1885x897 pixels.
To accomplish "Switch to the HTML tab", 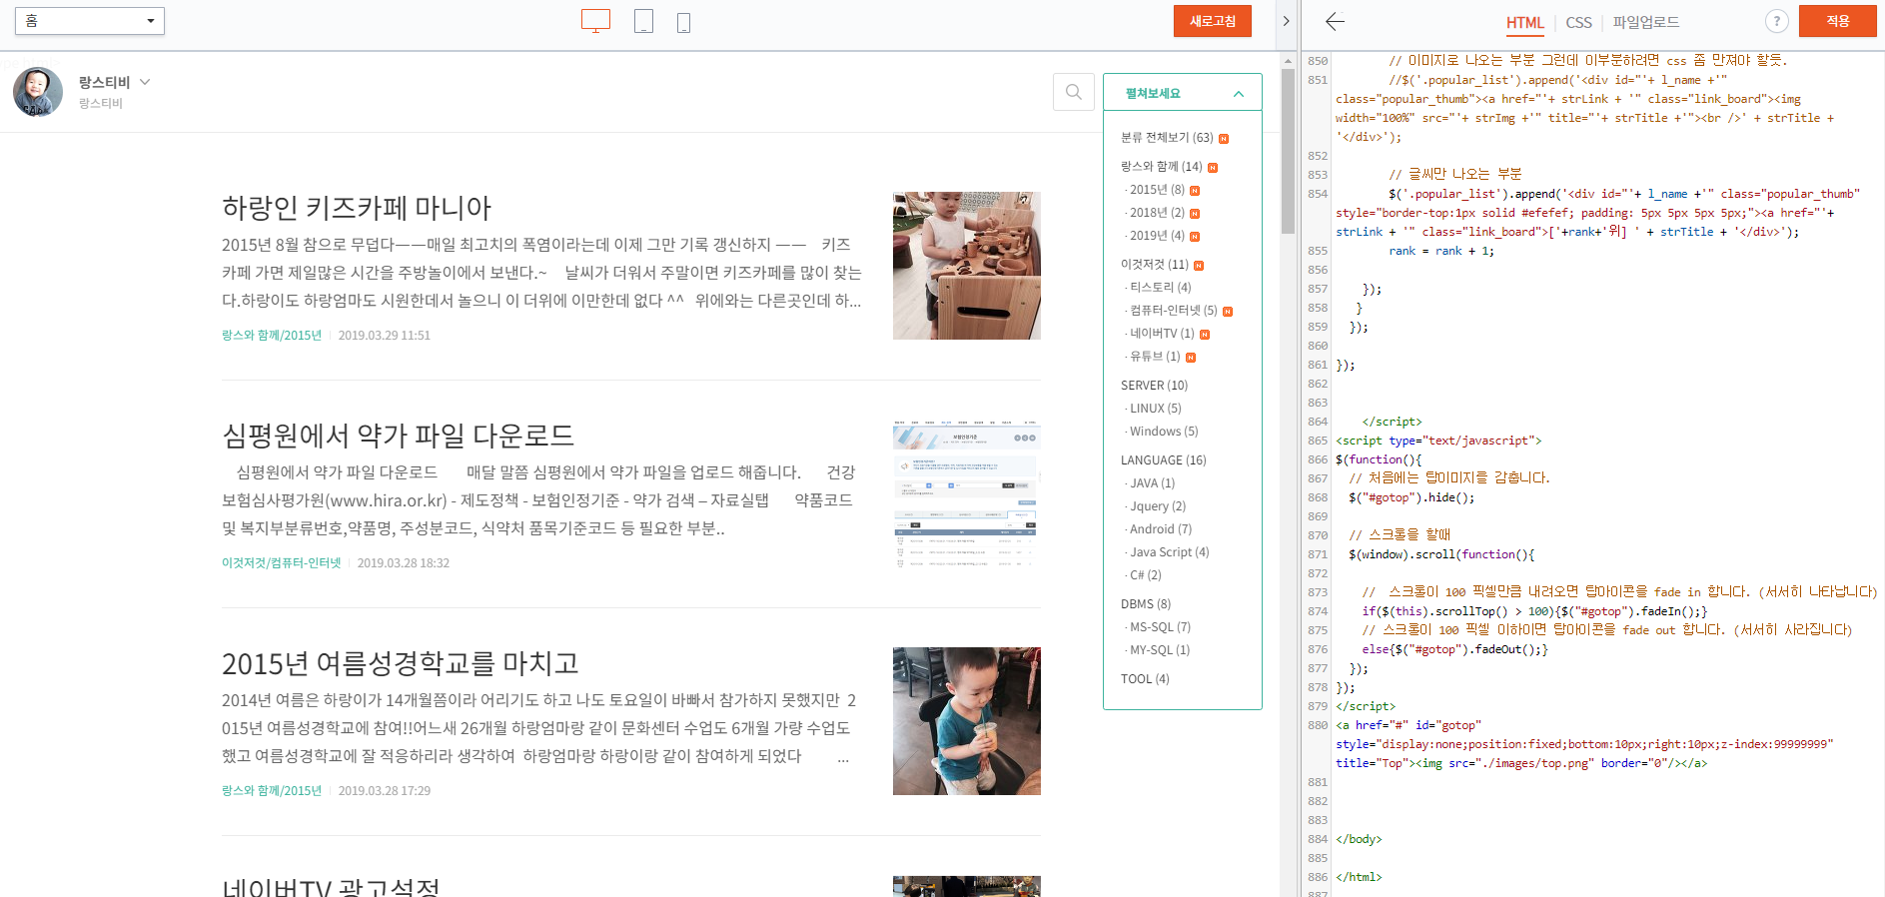I will coord(1524,22).
